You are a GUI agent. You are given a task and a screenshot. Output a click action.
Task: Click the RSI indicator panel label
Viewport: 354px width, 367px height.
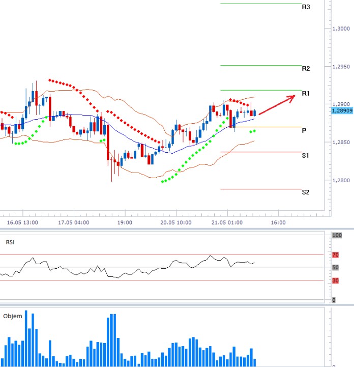coord(10,242)
